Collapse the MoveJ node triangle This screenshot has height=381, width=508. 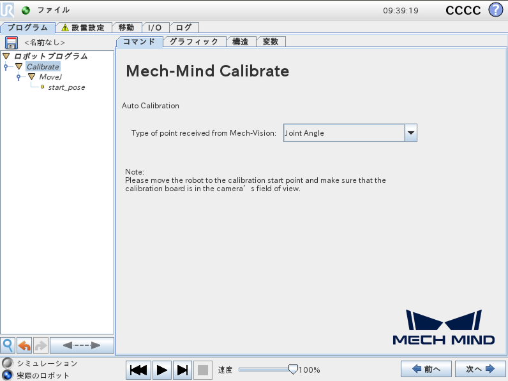tap(31, 77)
